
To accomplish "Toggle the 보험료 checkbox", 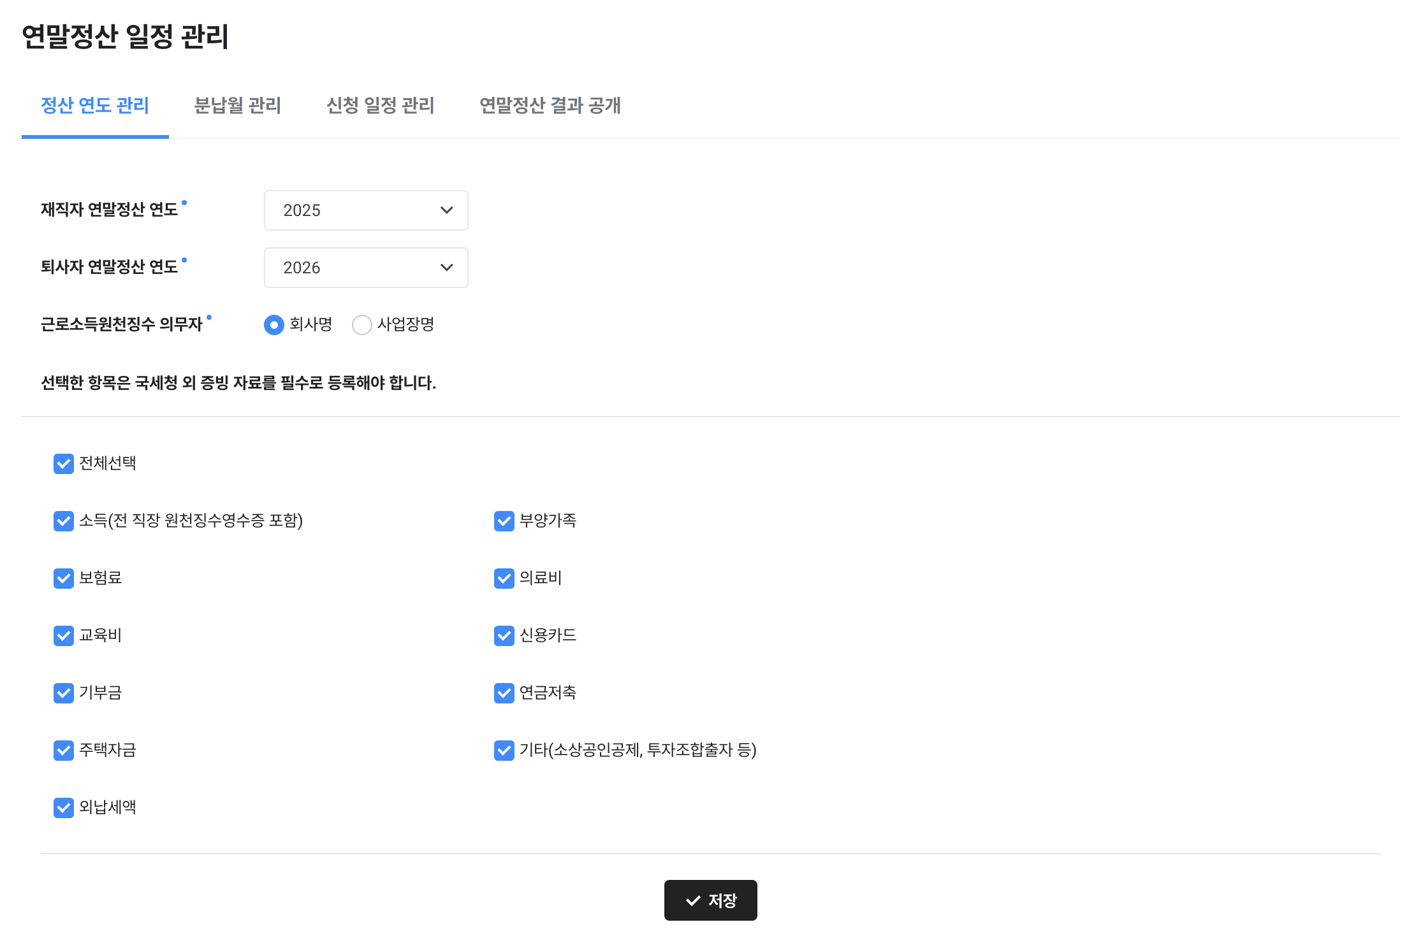I will [64, 579].
